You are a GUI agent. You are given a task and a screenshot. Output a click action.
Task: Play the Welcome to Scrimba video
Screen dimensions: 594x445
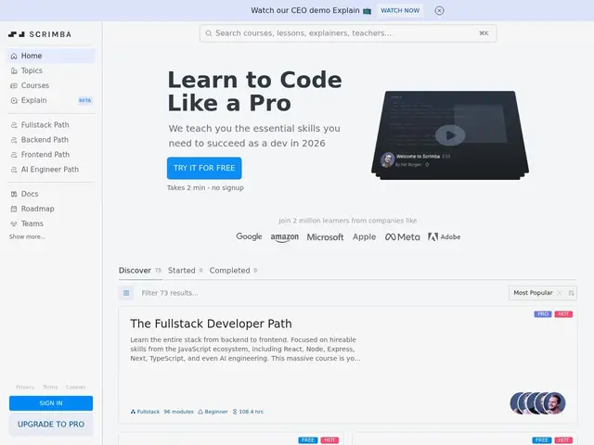450,135
